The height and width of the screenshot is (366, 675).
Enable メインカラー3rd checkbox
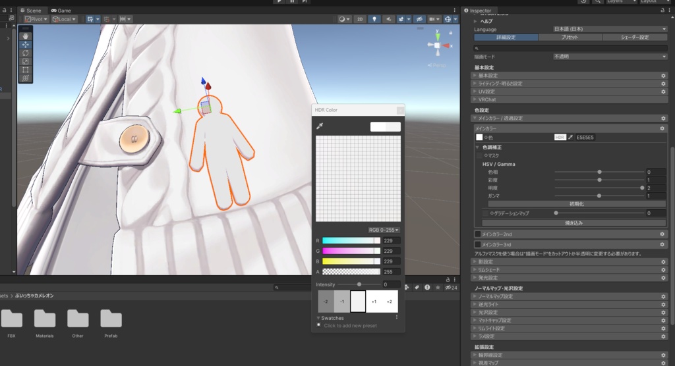point(477,244)
